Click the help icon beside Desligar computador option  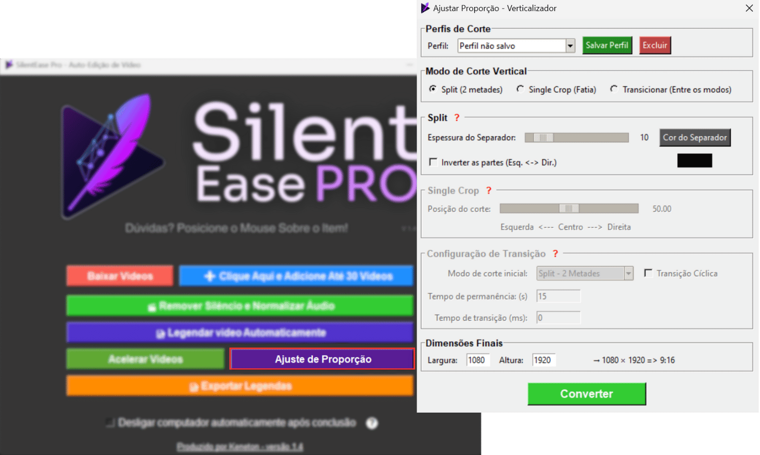[372, 423]
